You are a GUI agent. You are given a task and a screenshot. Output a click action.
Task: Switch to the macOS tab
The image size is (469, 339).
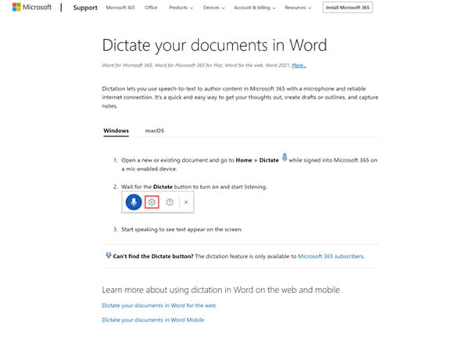(x=155, y=130)
